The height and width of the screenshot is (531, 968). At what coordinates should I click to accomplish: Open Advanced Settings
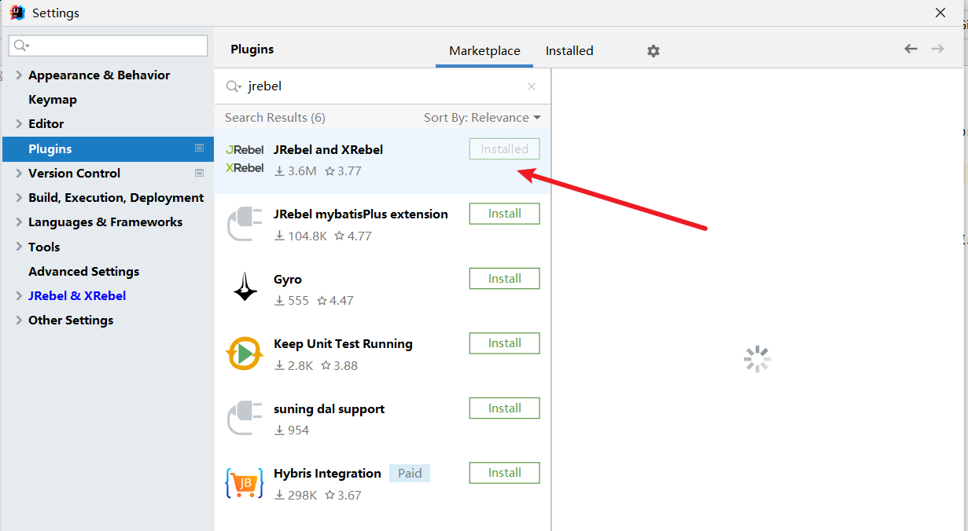click(84, 272)
